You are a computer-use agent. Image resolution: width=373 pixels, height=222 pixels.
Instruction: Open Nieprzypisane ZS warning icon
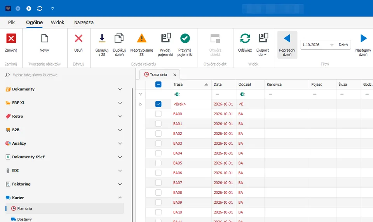coord(141,38)
